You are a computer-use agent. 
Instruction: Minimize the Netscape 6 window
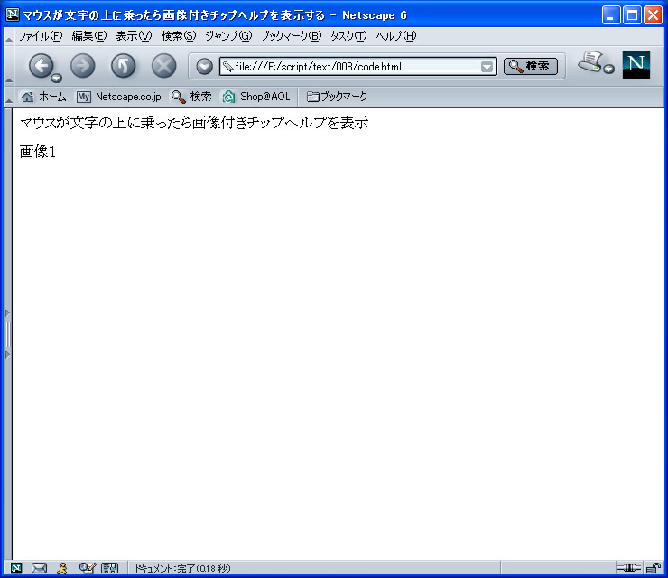[611, 15]
